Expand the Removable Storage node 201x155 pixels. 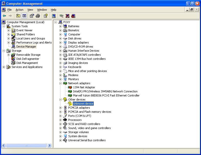(x=9, y=55)
